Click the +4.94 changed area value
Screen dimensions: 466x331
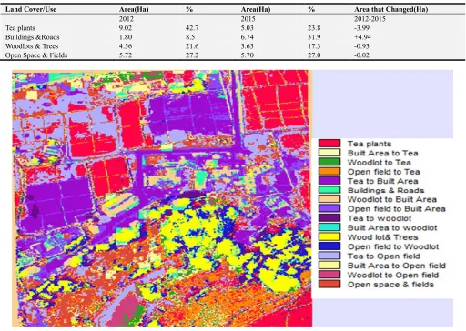point(362,37)
